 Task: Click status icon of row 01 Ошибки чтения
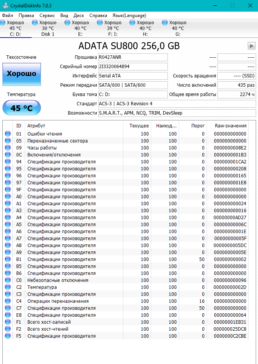tap(8, 134)
